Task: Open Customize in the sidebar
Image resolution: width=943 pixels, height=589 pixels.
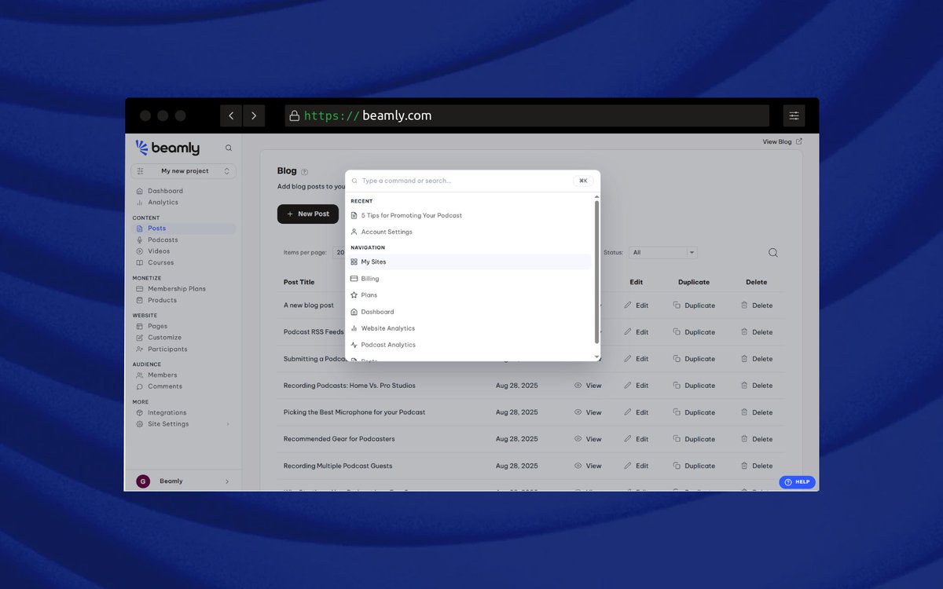Action: pyautogui.click(x=164, y=338)
